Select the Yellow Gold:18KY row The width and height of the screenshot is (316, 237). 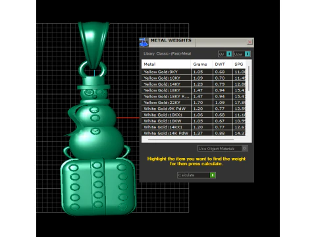194,90
